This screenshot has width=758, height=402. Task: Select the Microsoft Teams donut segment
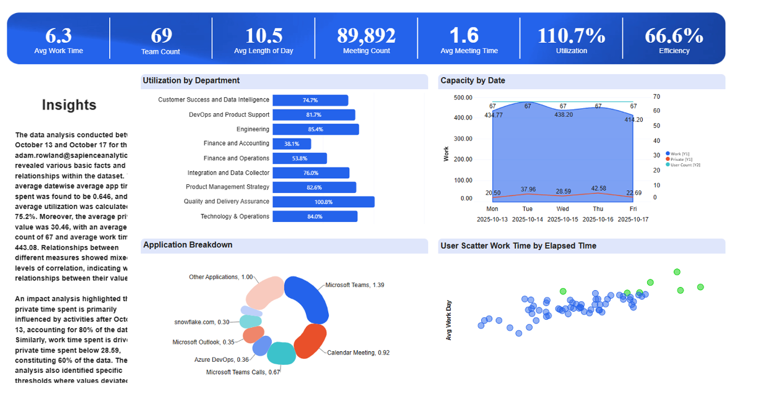308,294
